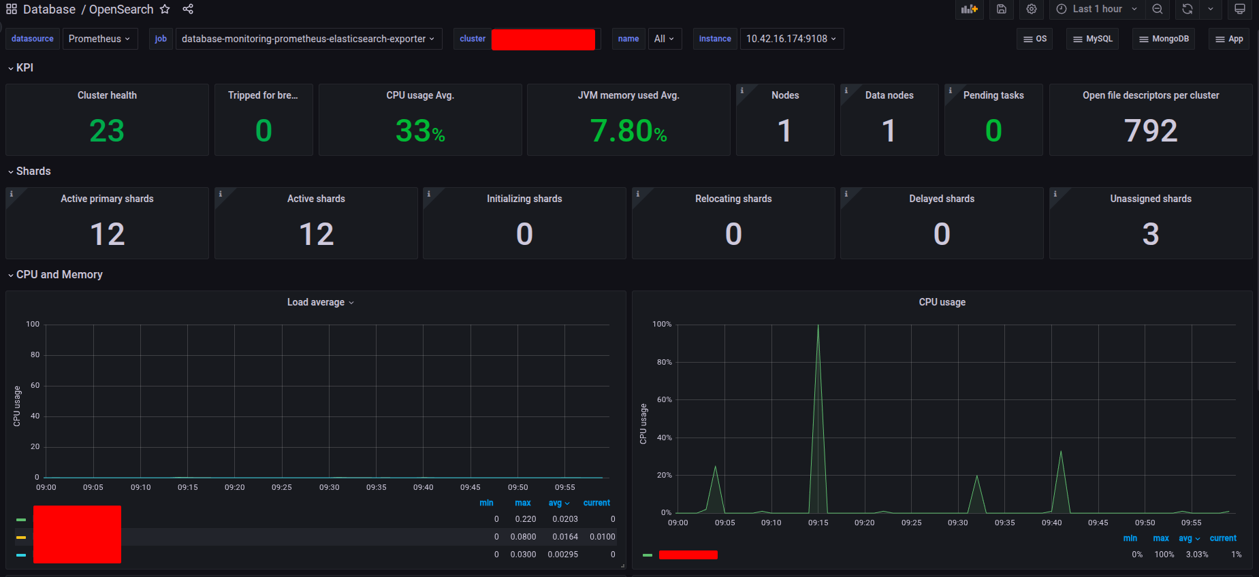This screenshot has height=577, width=1259.
Task: Open the instance 10.42.16.174:9108 dropdown
Action: [x=791, y=39]
